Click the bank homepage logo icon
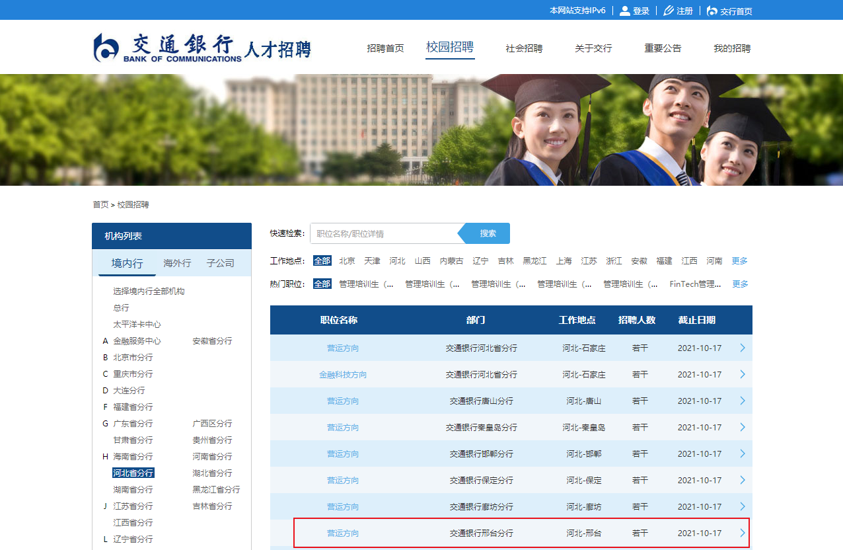This screenshot has width=843, height=550. [712, 11]
